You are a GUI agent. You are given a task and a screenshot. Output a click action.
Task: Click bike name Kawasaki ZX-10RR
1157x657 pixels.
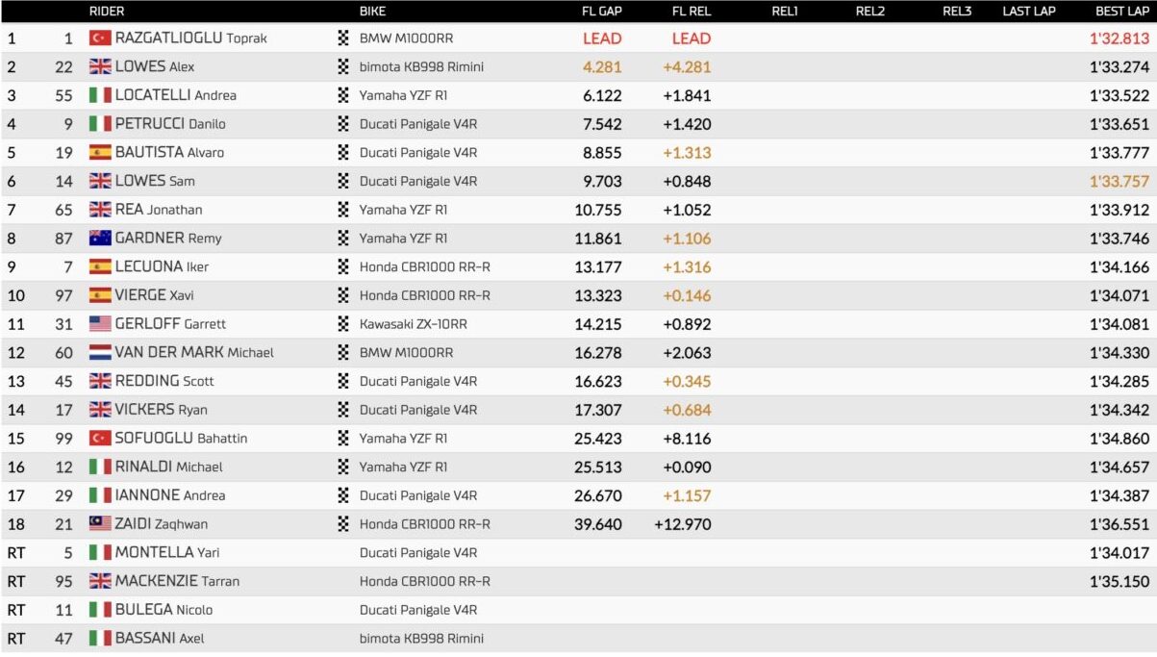point(414,324)
